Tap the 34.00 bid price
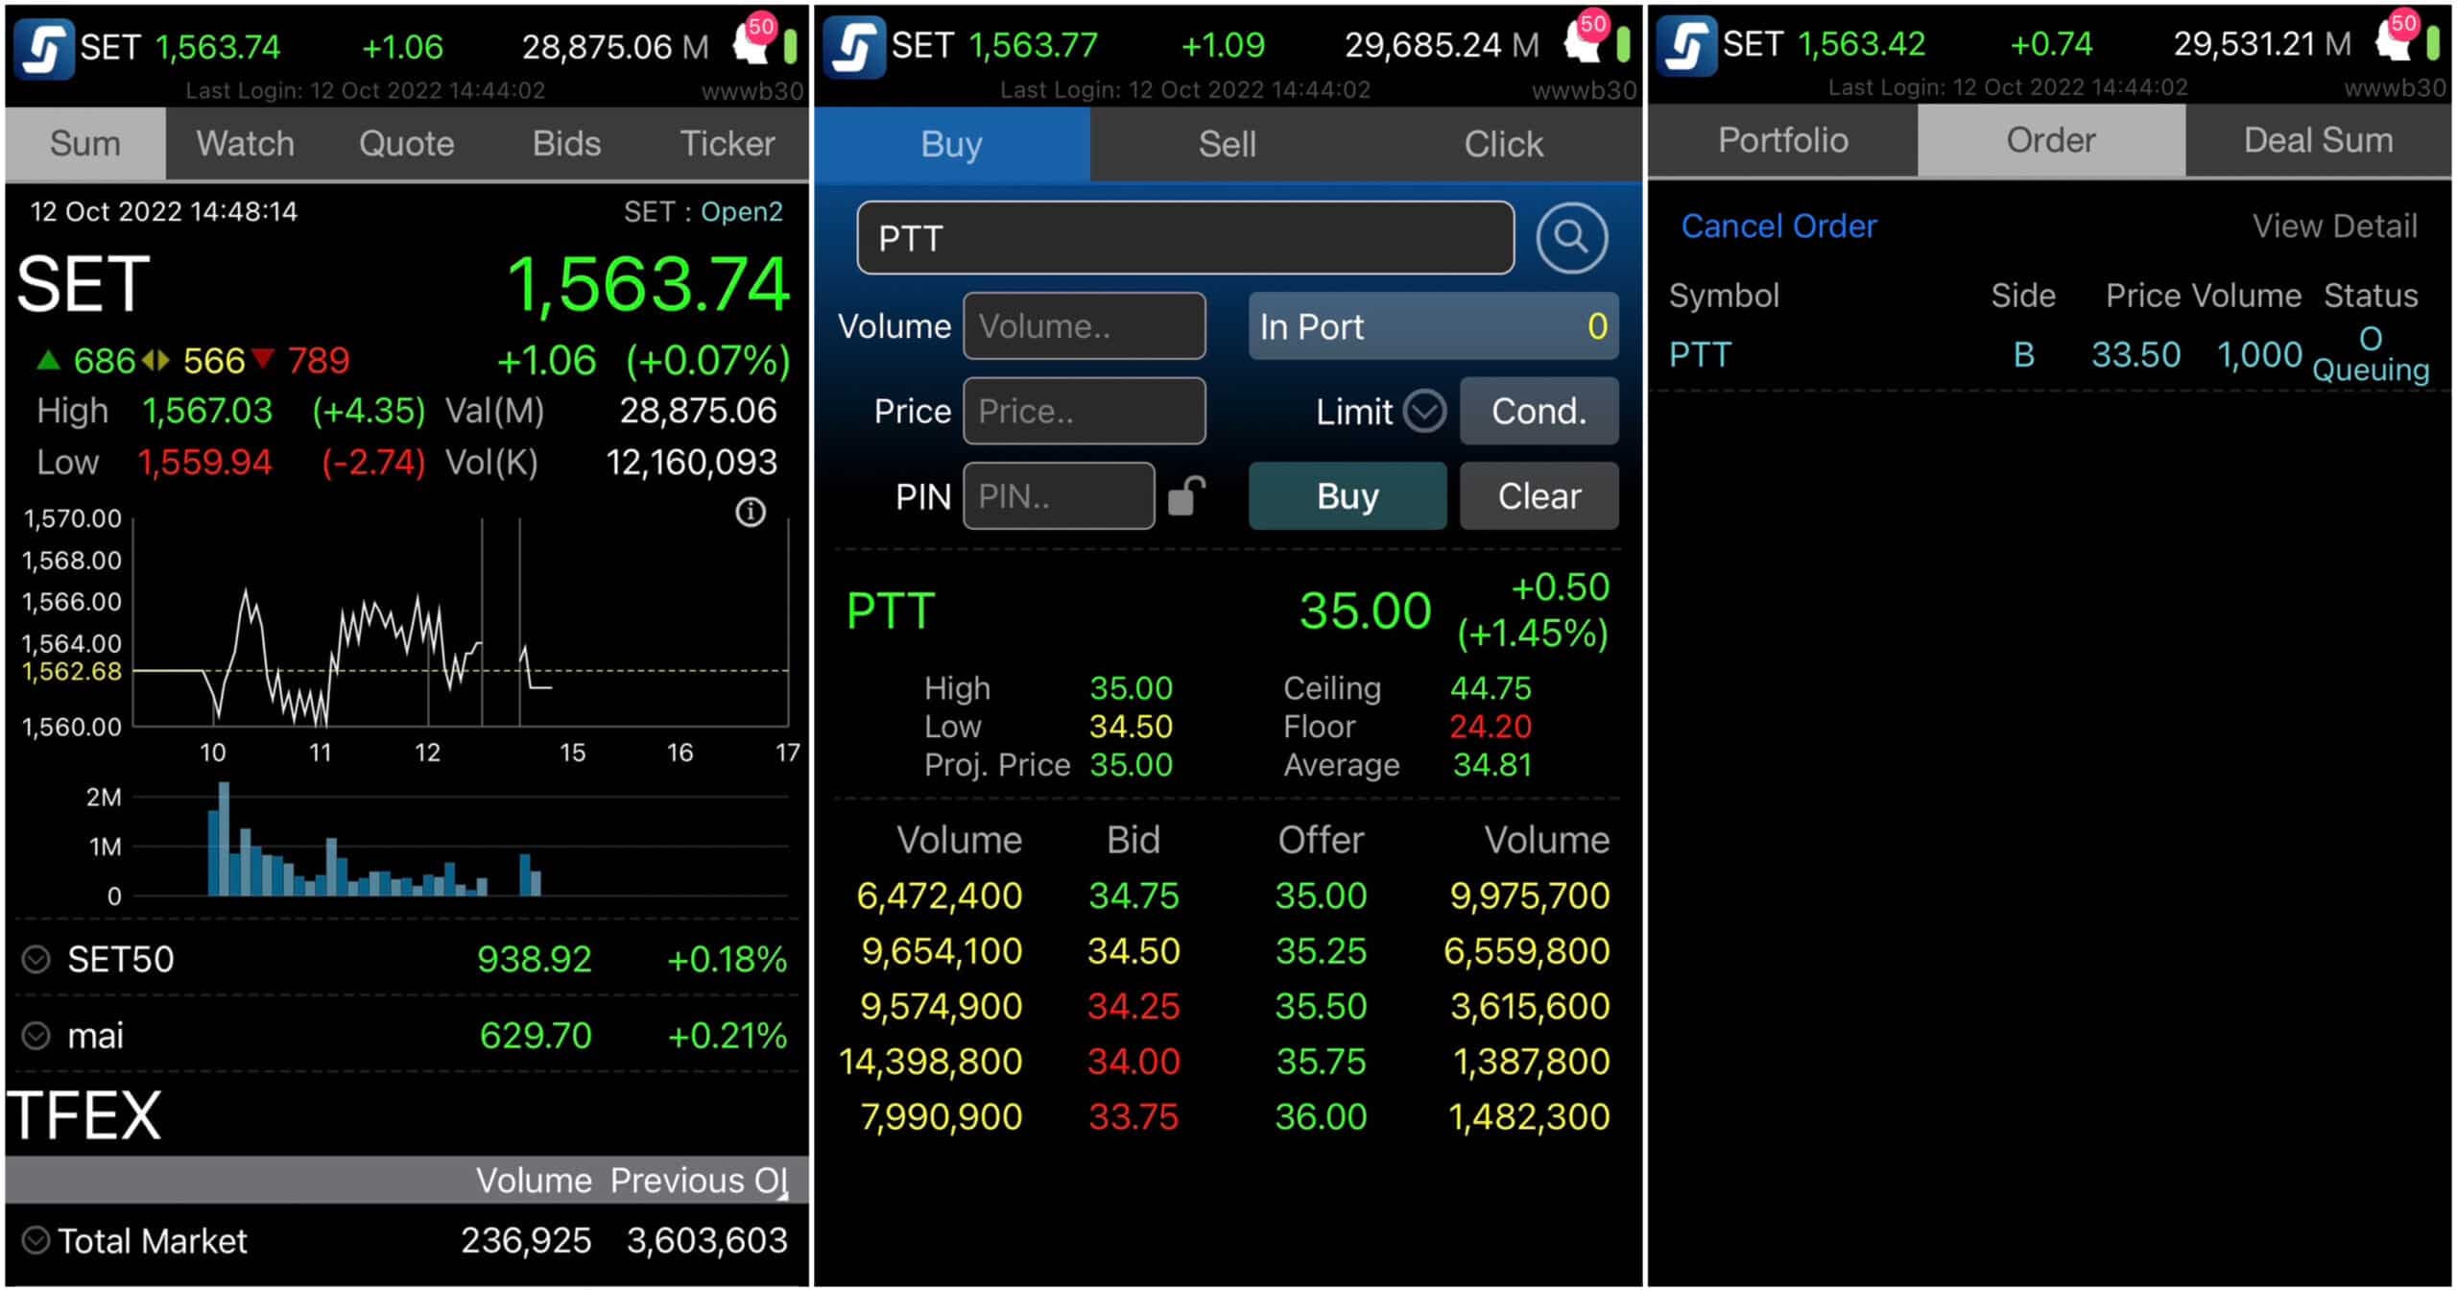The image size is (2457, 1291). (1133, 1062)
